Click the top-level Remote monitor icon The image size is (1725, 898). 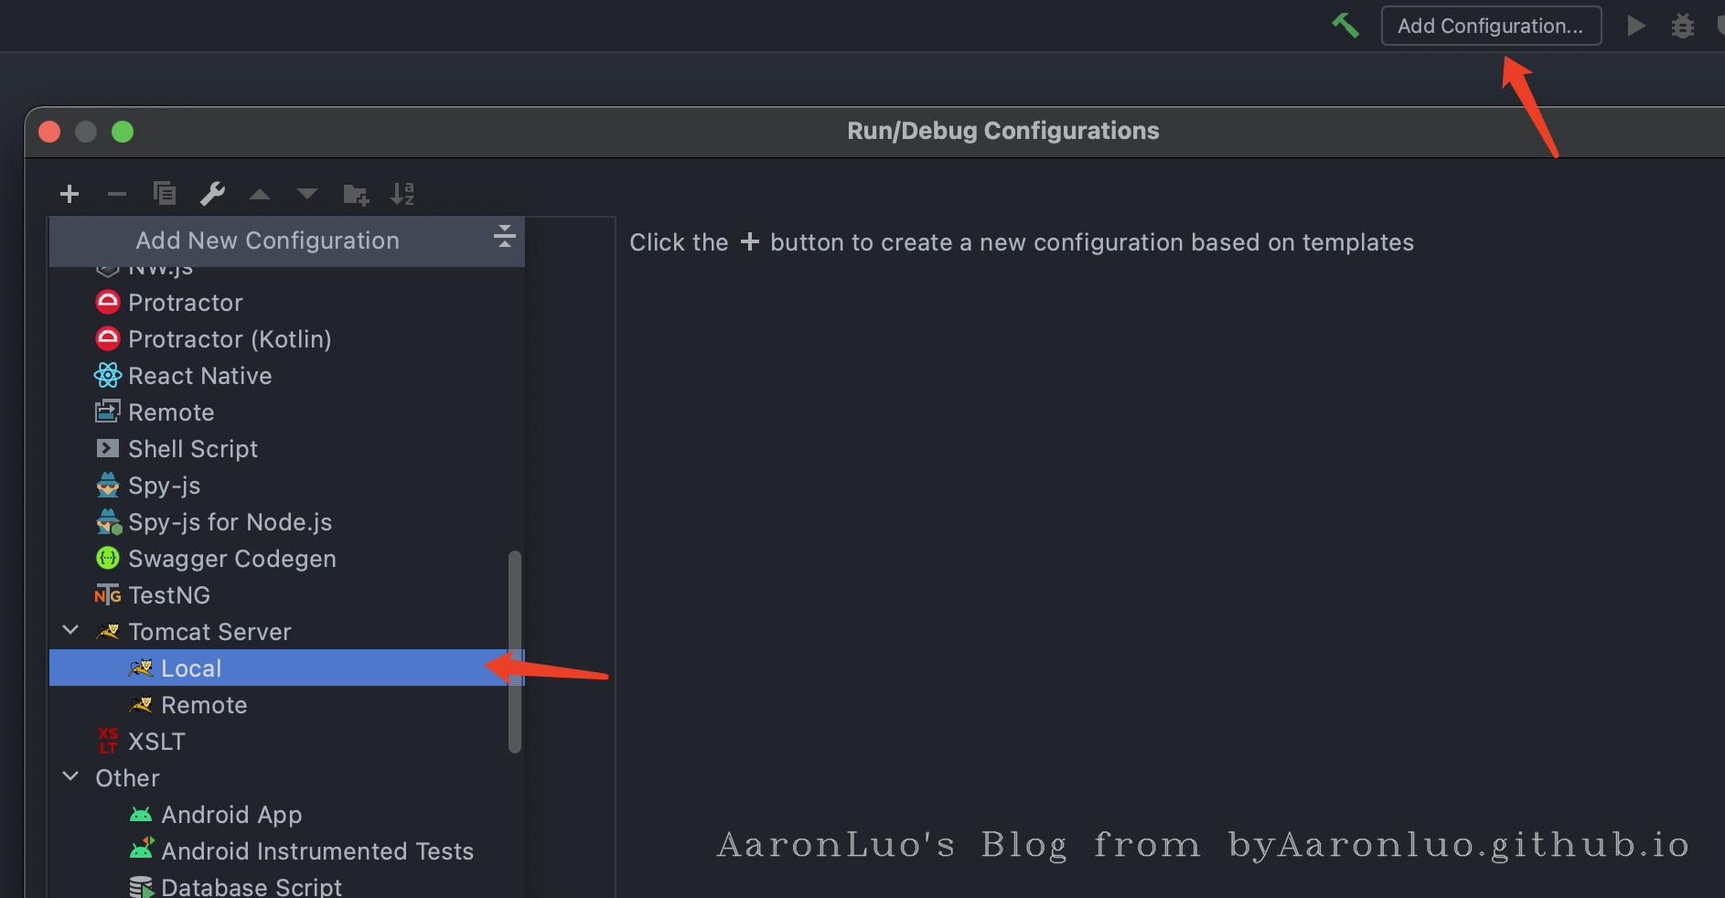pyautogui.click(x=108, y=412)
